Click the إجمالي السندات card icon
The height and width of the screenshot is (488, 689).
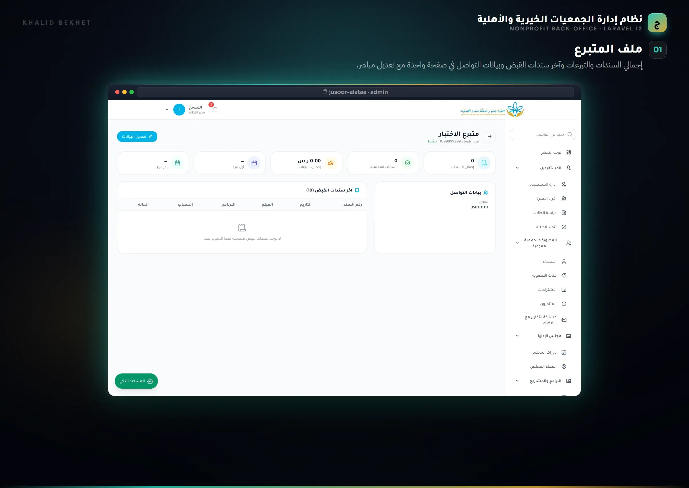point(484,163)
